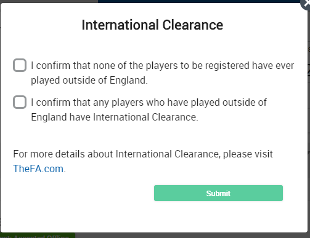This screenshot has width=310, height=238.
Task: Click the dimmed backdrop below the dialog
Action: [x=185, y=236]
